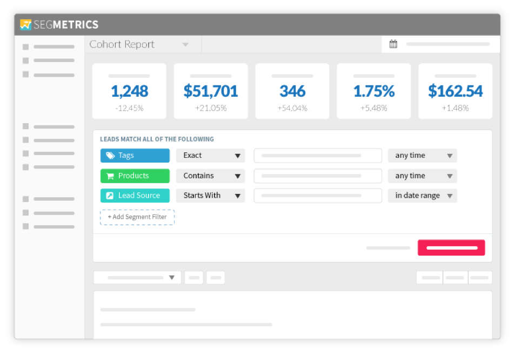Click the 346 metric card
This screenshot has height=356, width=515.
pyautogui.click(x=292, y=91)
